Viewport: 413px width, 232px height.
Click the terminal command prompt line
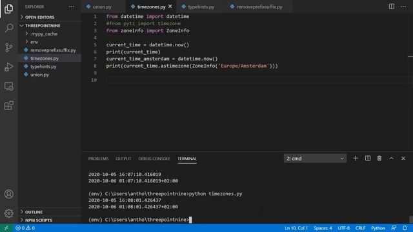click(x=140, y=220)
